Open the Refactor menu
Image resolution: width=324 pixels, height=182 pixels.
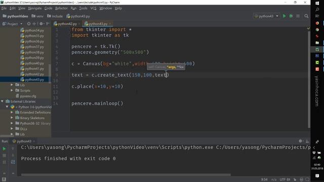tap(61, 8)
